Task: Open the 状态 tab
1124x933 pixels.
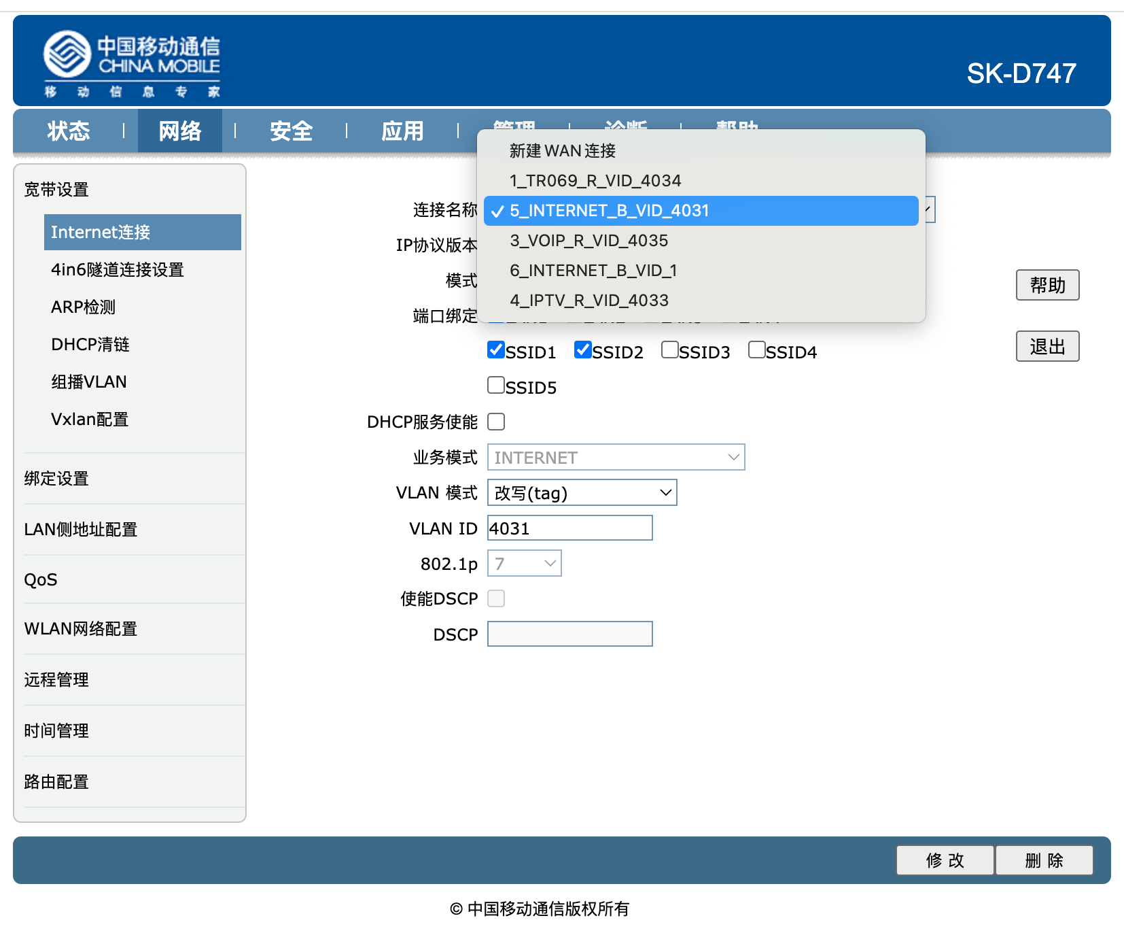Action: pyautogui.click(x=69, y=131)
